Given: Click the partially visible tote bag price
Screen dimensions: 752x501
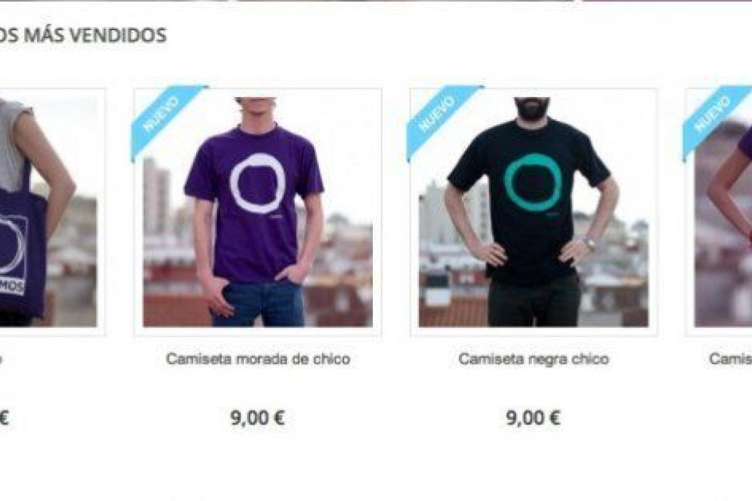Looking at the screenshot, I should [x=5, y=418].
